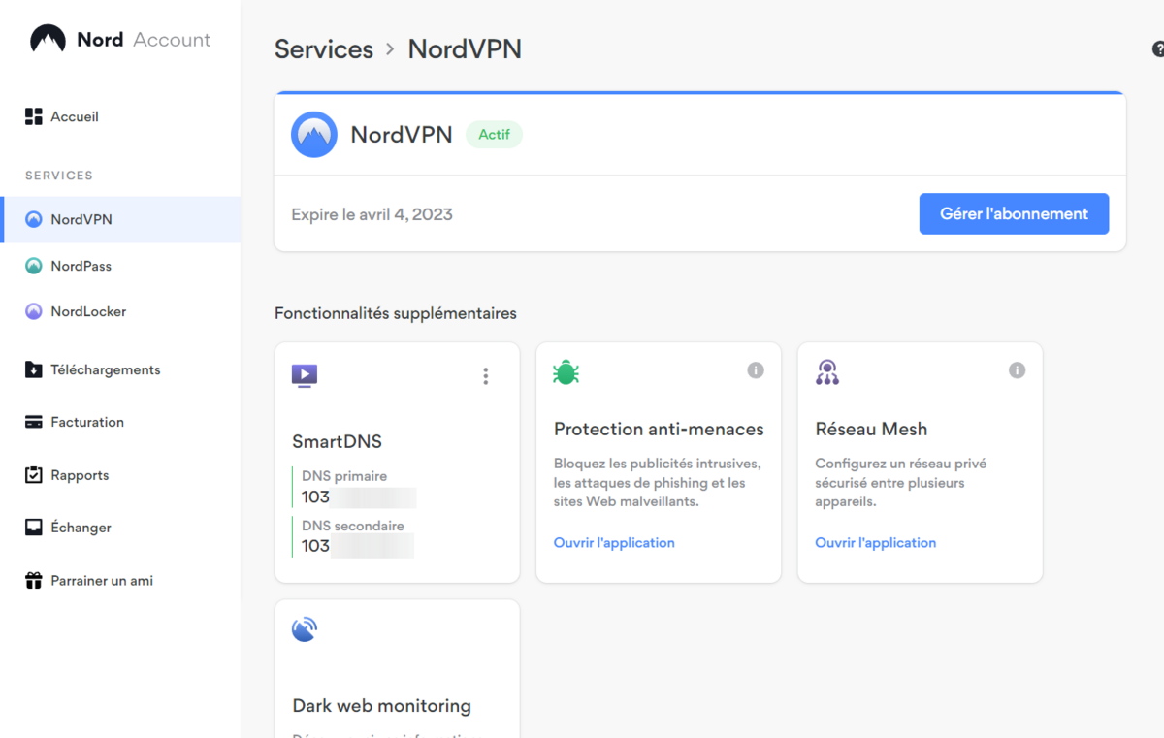Viewport: 1164px width, 738px height.
Task: Click the Nord Account mountain logo
Action: [48, 39]
